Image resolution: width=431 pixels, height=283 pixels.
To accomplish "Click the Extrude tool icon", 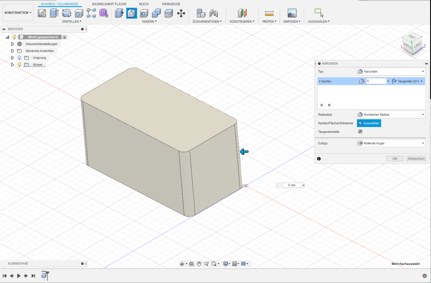I will (x=54, y=13).
